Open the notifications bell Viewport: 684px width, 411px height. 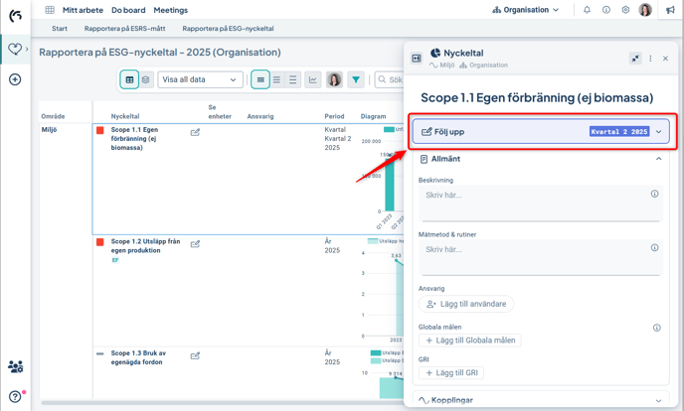pyautogui.click(x=587, y=10)
